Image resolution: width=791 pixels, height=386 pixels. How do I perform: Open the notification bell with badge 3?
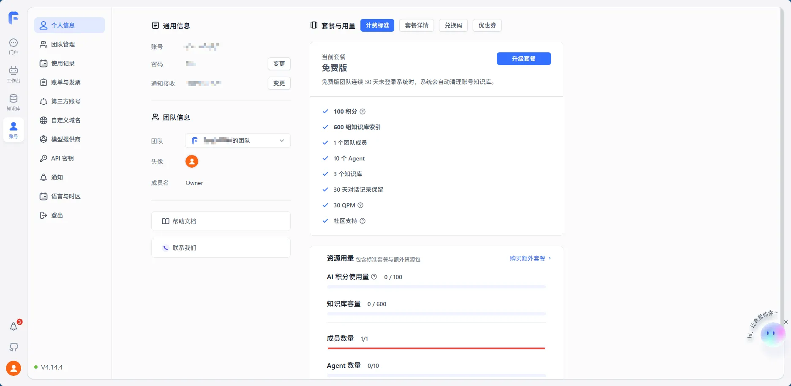(14, 326)
